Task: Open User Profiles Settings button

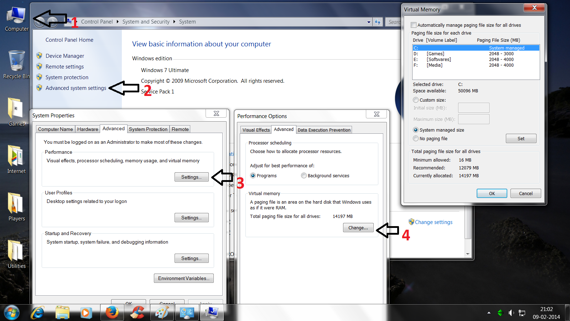Action: (x=192, y=218)
